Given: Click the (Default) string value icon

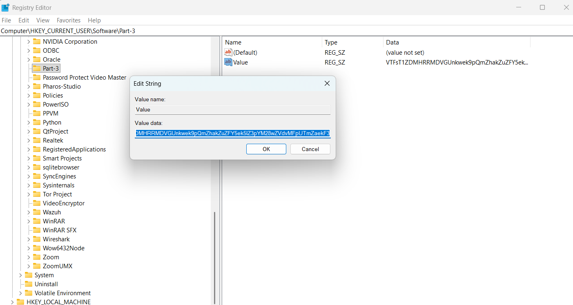Looking at the screenshot, I should pos(228,52).
